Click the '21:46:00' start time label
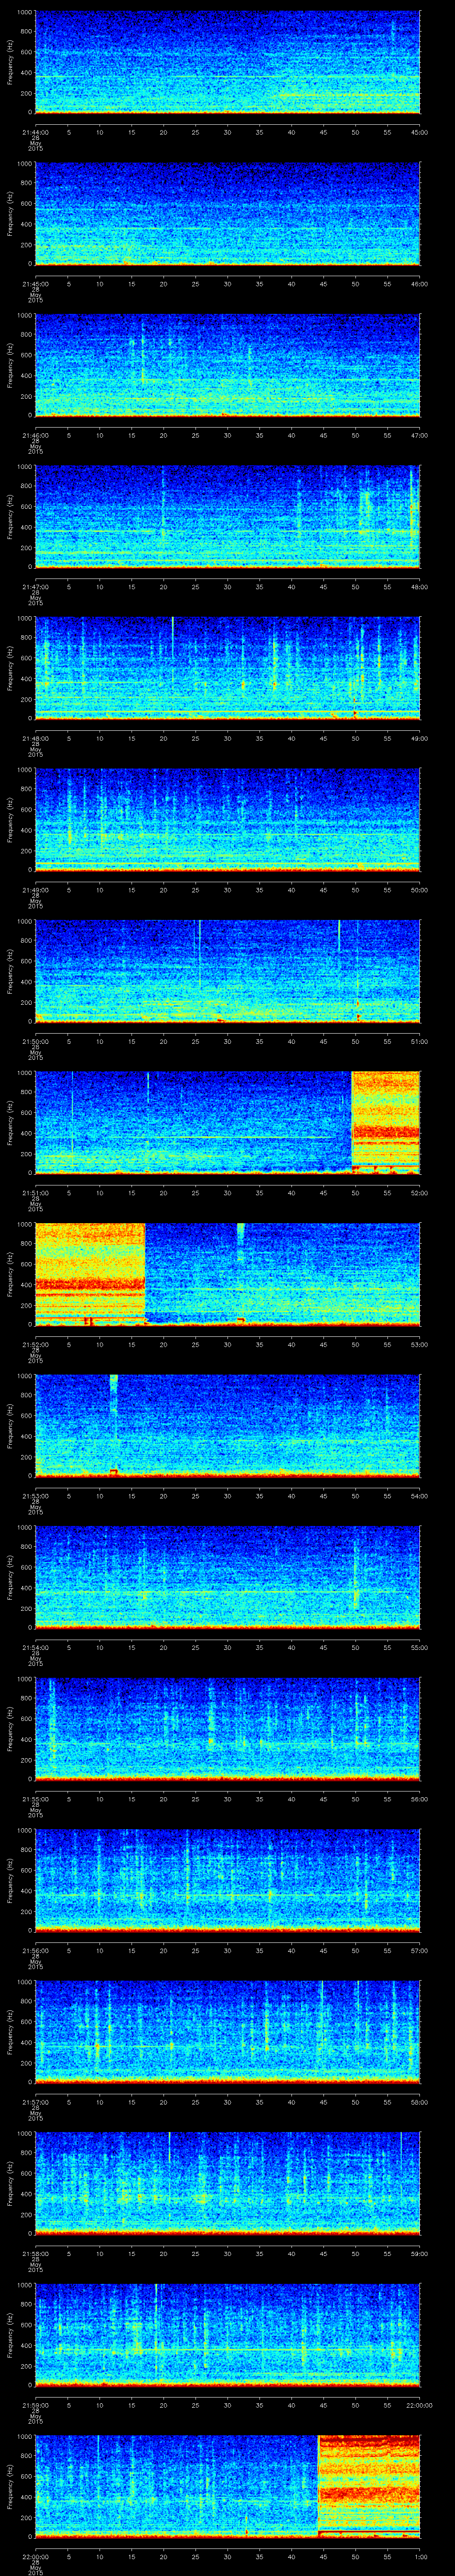Viewport: 455px width, 2576px height. (x=35, y=435)
